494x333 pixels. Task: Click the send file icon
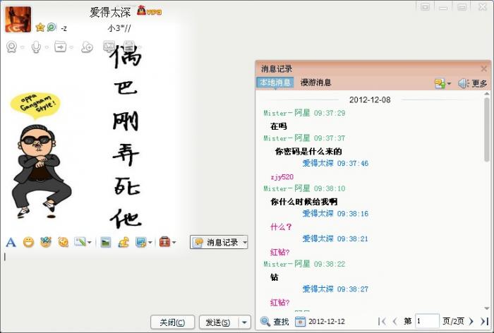[x=60, y=47]
